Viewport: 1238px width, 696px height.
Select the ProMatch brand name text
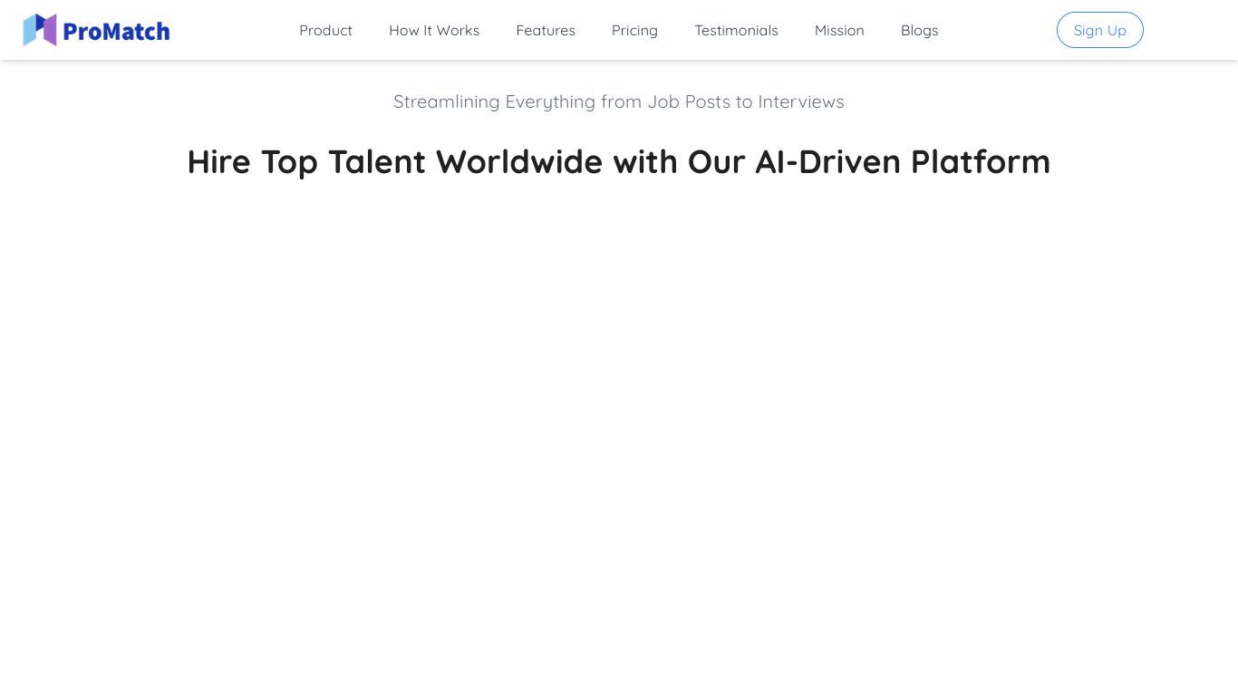(116, 32)
